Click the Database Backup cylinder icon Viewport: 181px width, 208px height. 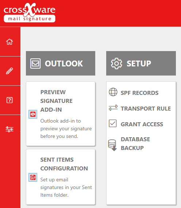pos(112,145)
